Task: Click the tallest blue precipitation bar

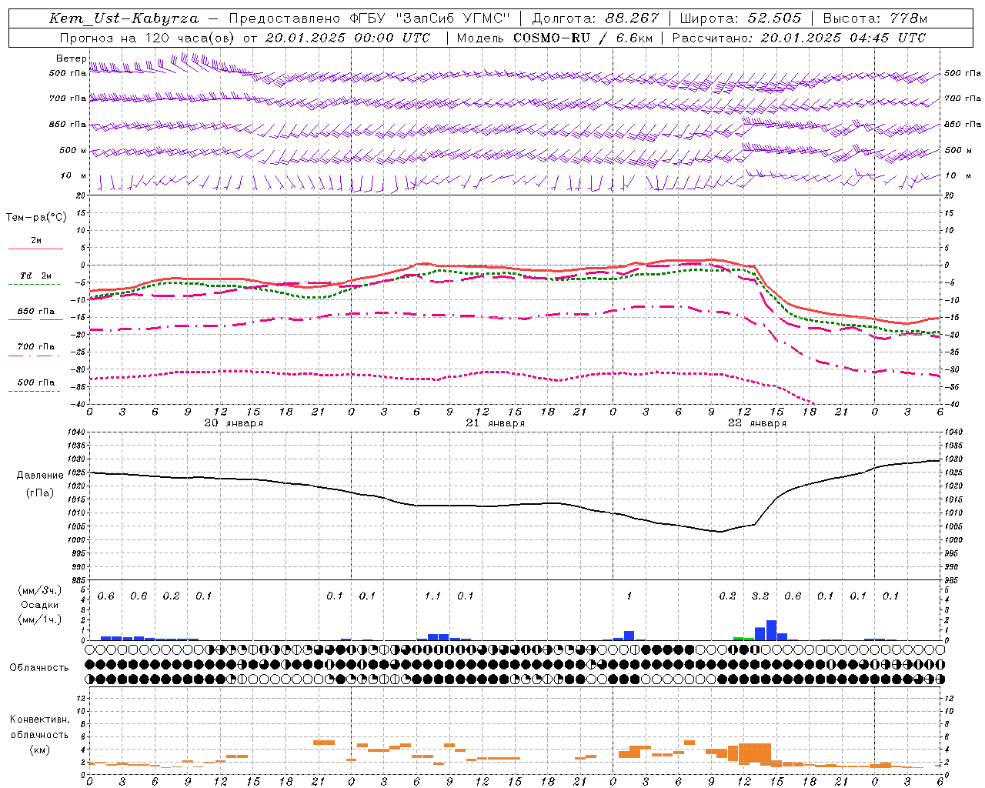Action: coord(771,630)
